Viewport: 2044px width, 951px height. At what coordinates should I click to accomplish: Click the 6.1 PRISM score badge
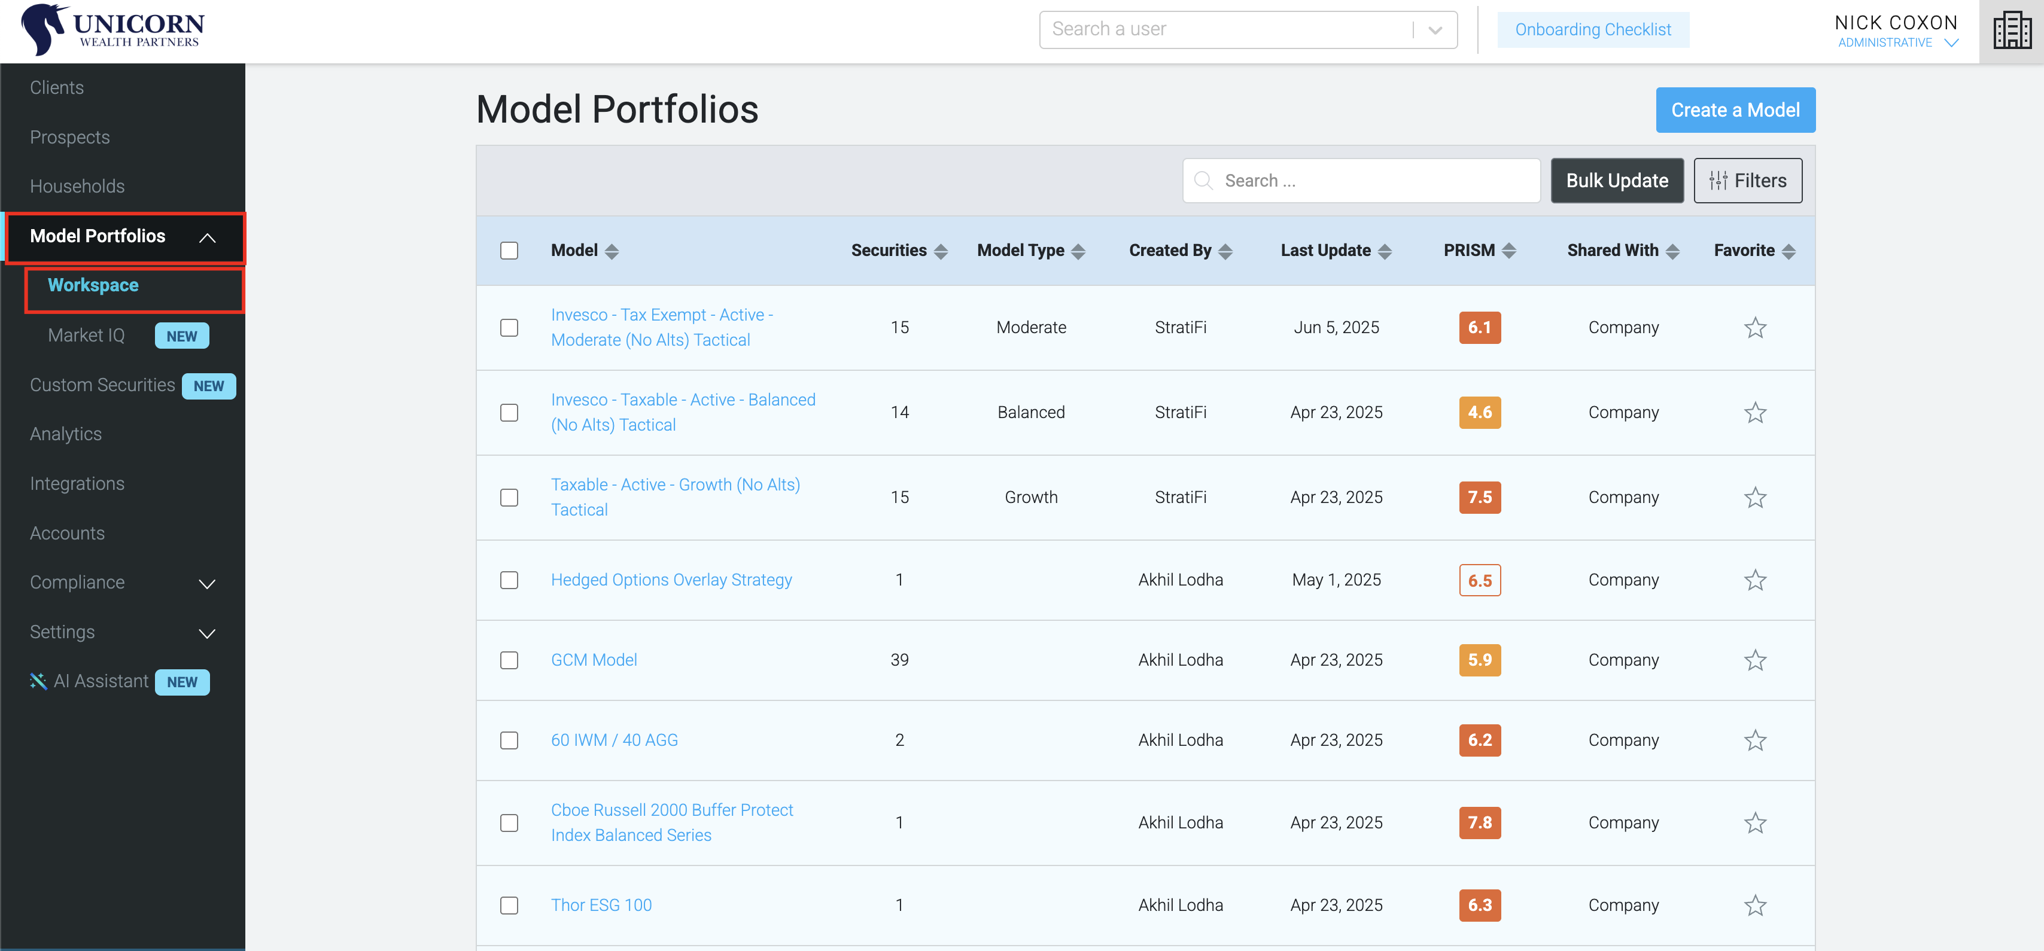click(x=1479, y=328)
